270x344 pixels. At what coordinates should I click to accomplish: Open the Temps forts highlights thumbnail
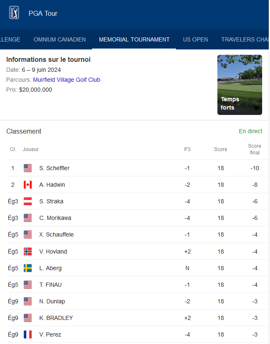tap(239, 85)
